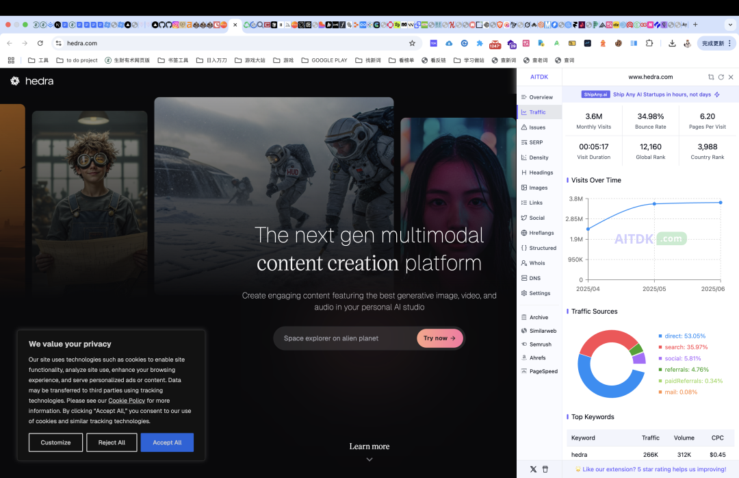
Task: Open the Links section icon
Action: (524, 203)
